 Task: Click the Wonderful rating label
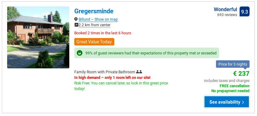(x=225, y=10)
